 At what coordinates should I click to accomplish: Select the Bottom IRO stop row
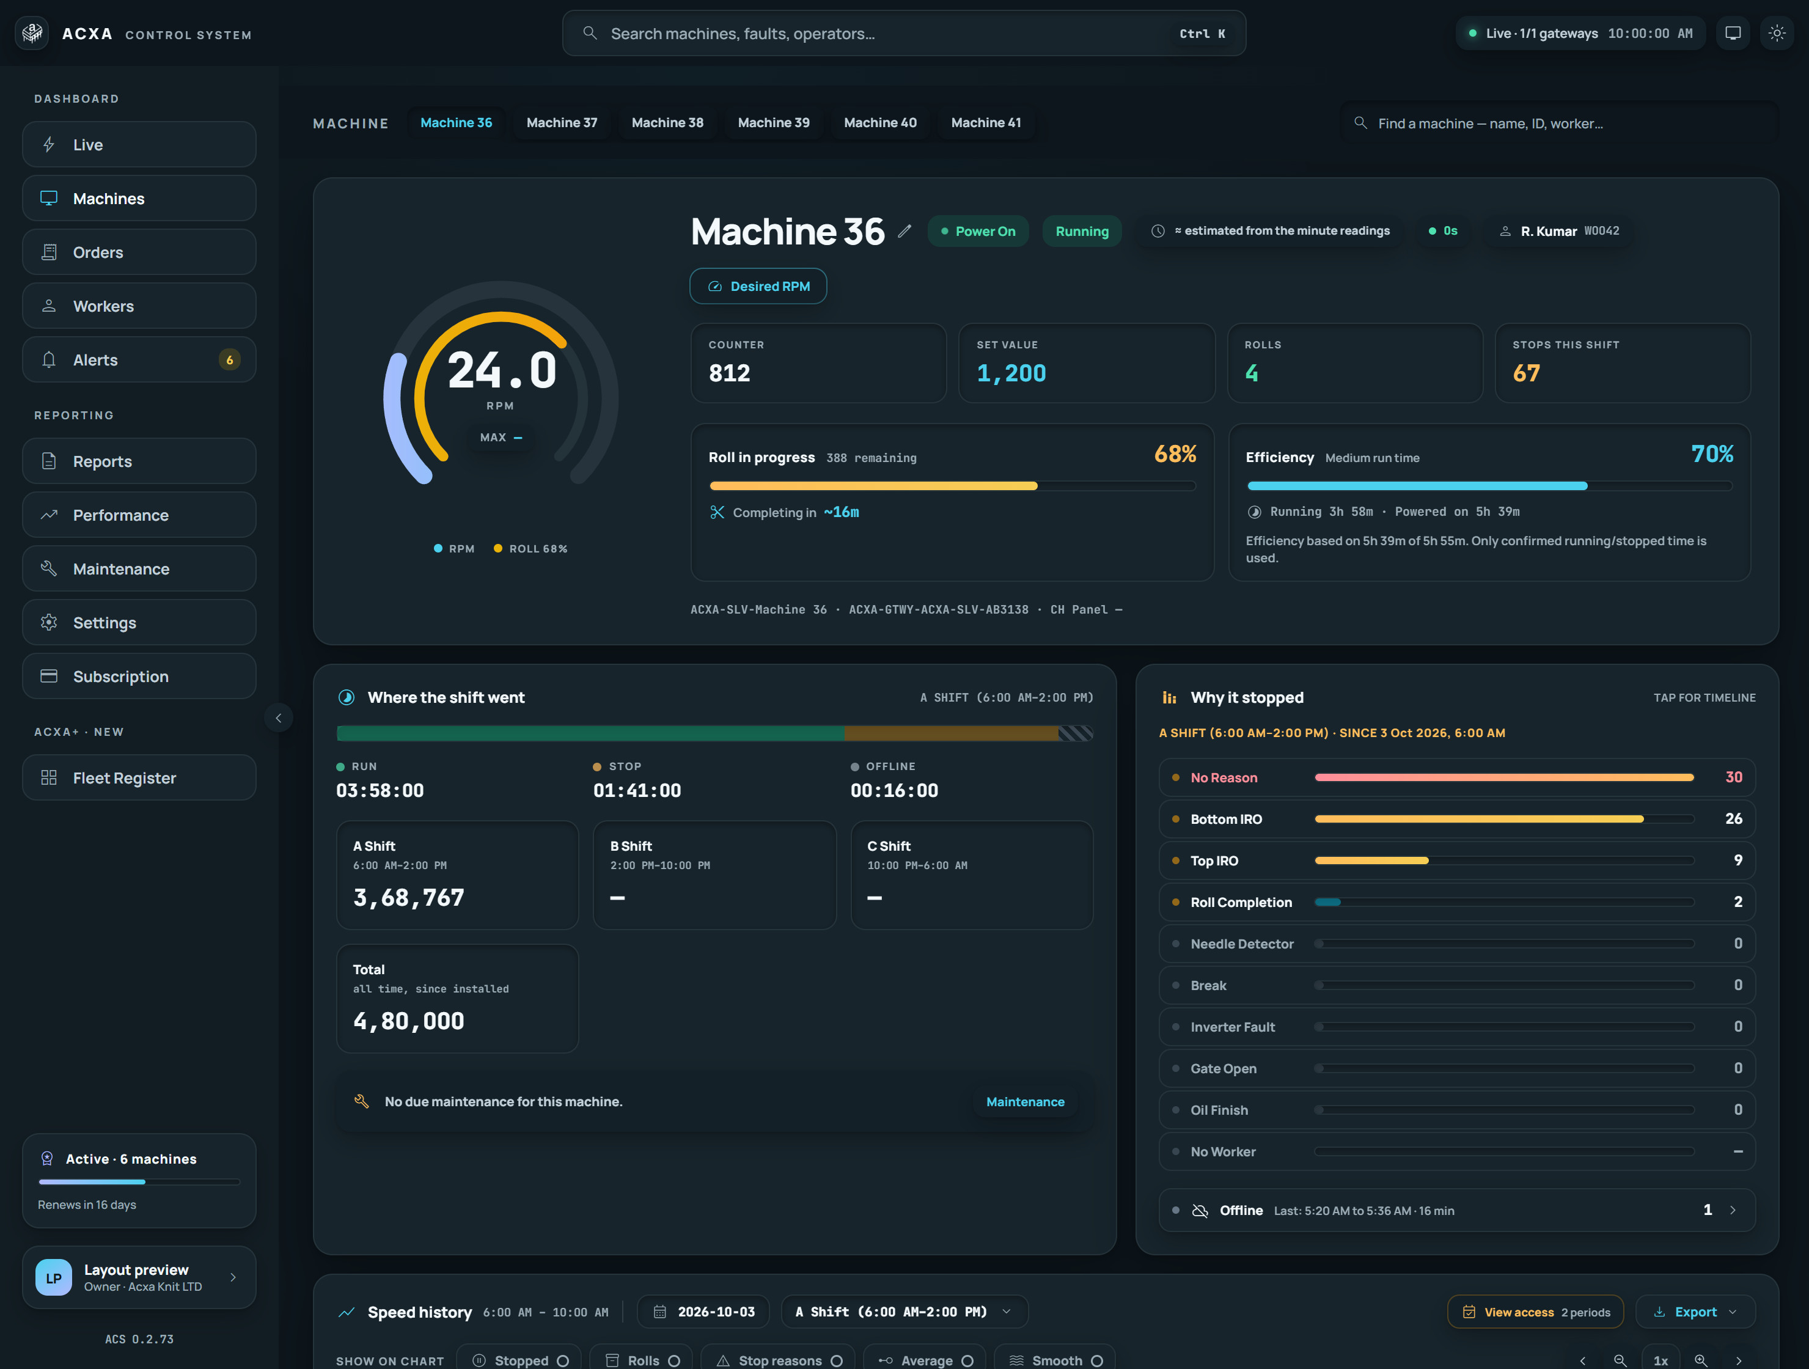click(1456, 818)
